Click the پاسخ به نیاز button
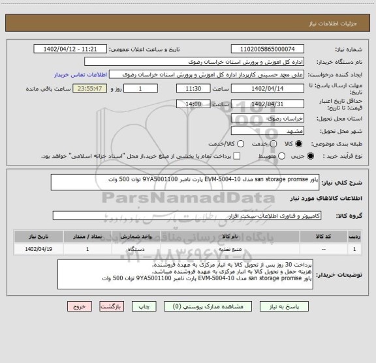The image size is (376, 363). [284, 306]
